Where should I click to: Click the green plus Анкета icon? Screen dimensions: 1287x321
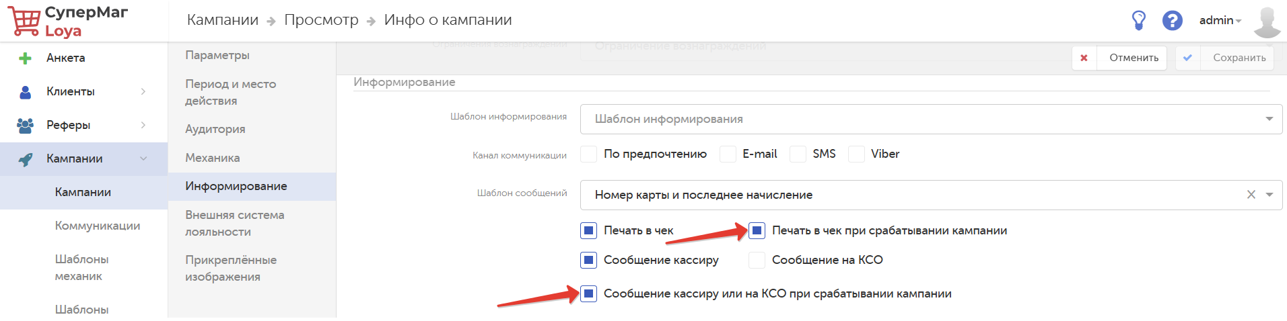tap(26, 58)
